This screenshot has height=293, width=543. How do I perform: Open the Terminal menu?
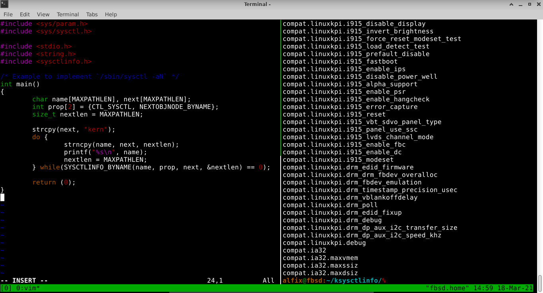(x=68, y=14)
